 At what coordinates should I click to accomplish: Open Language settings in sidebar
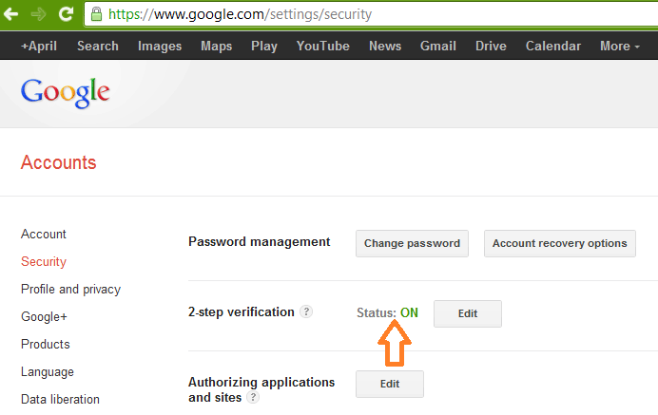48,372
